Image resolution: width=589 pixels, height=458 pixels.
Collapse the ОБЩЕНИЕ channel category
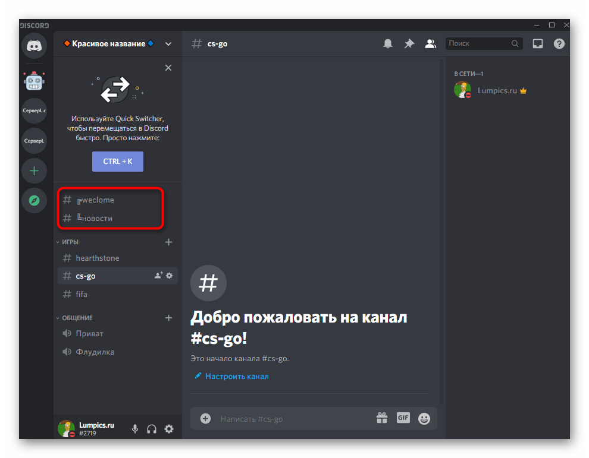point(77,318)
